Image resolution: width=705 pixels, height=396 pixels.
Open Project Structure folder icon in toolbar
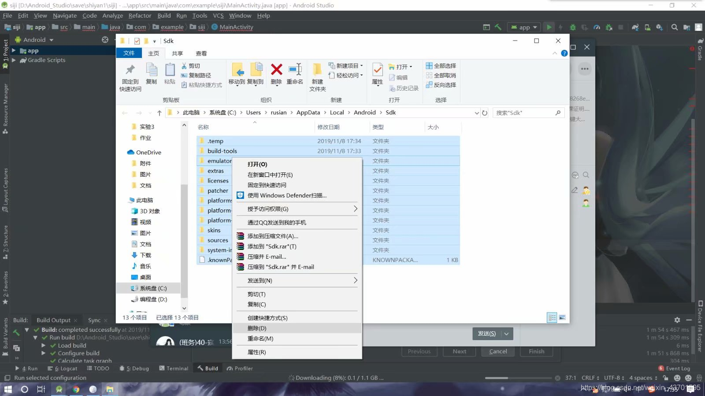coord(686,27)
